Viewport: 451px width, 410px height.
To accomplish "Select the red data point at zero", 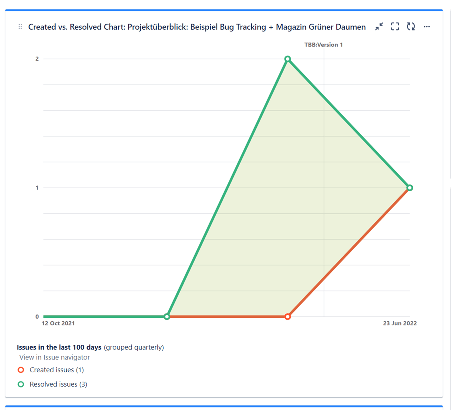I will tap(288, 317).
